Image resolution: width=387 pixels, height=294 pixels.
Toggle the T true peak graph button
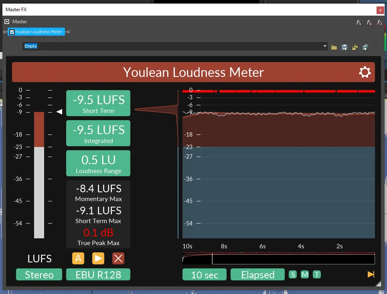click(x=317, y=274)
